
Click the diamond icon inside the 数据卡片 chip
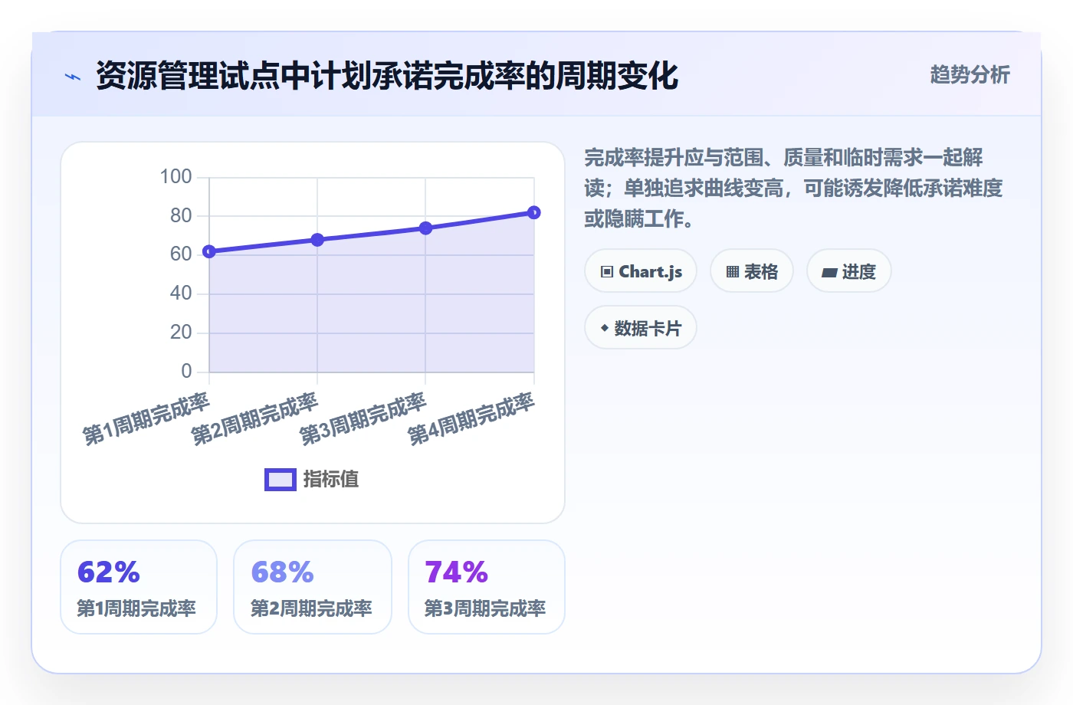(605, 328)
